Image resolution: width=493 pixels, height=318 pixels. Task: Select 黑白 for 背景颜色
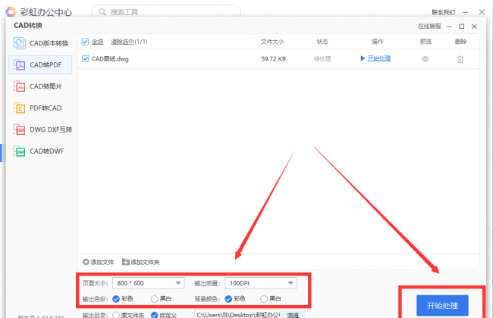coord(264,299)
